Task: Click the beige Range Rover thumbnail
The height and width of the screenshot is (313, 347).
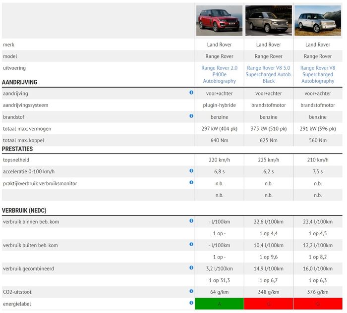Action: 269,21
